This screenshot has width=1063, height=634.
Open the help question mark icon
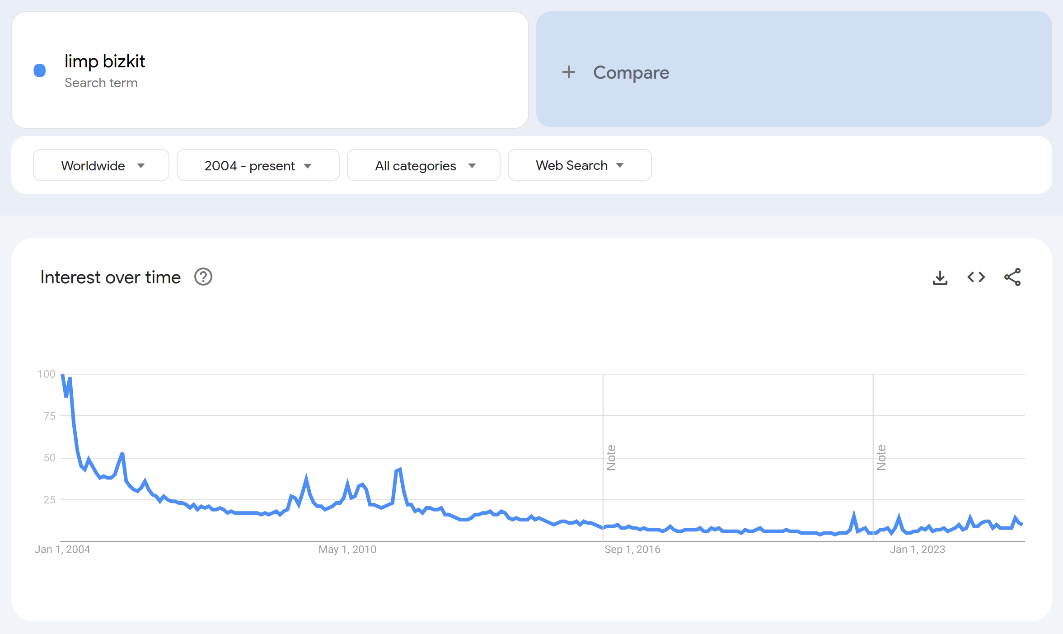tap(203, 277)
